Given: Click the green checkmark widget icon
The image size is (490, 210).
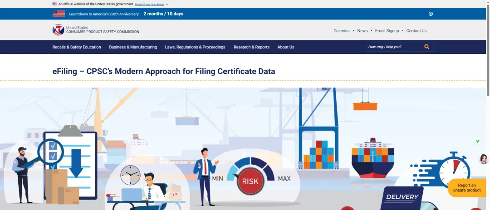Looking at the screenshot, I should point(477,141).
